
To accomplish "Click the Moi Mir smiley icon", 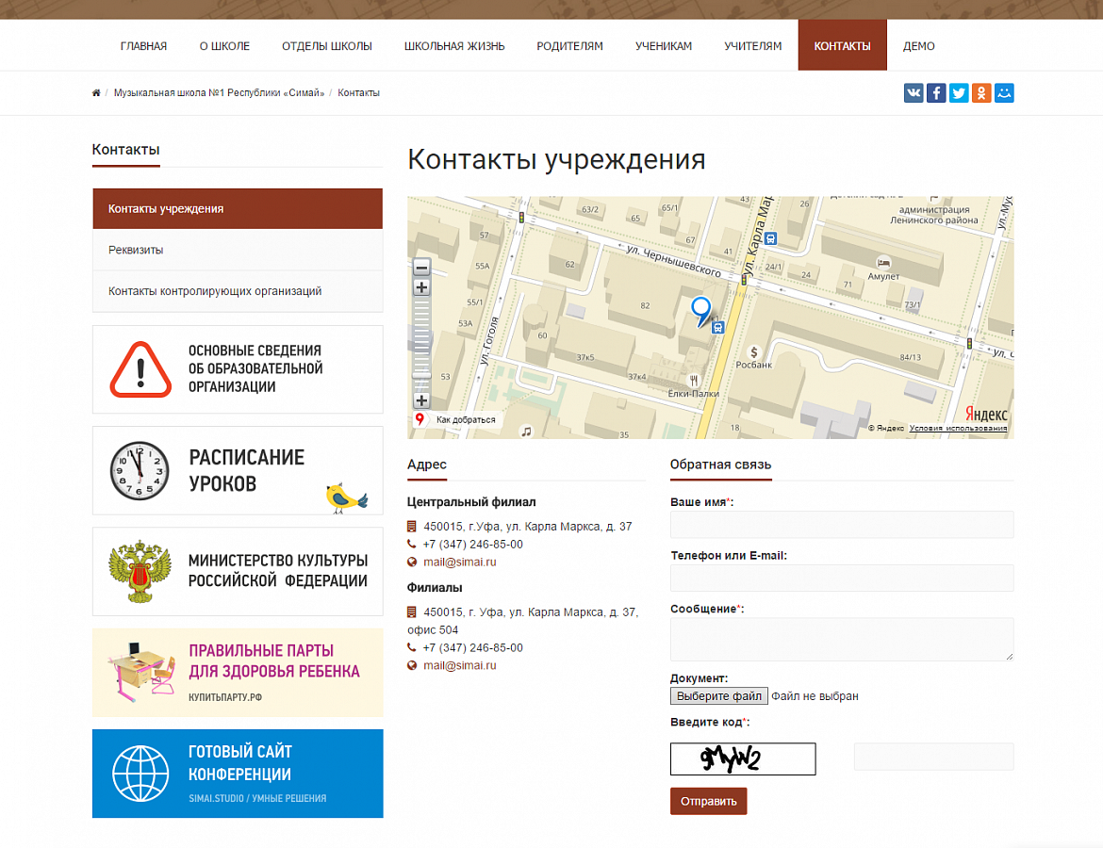I will (x=1004, y=93).
